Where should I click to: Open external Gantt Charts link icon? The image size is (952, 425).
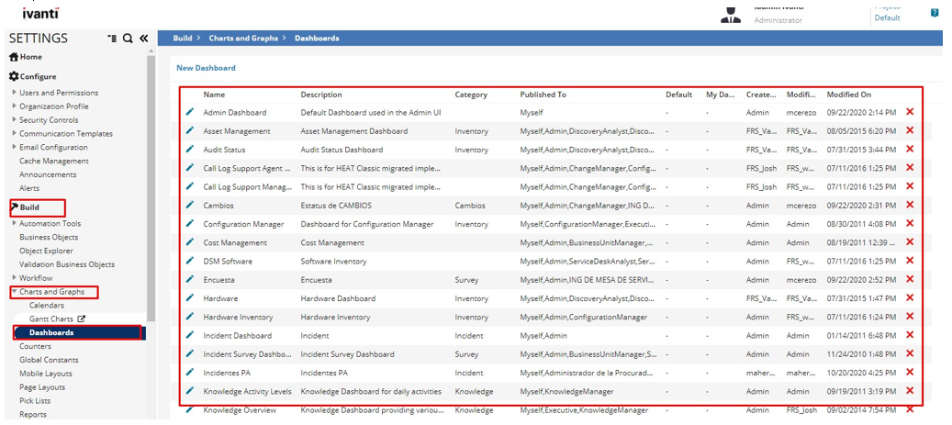(x=80, y=319)
